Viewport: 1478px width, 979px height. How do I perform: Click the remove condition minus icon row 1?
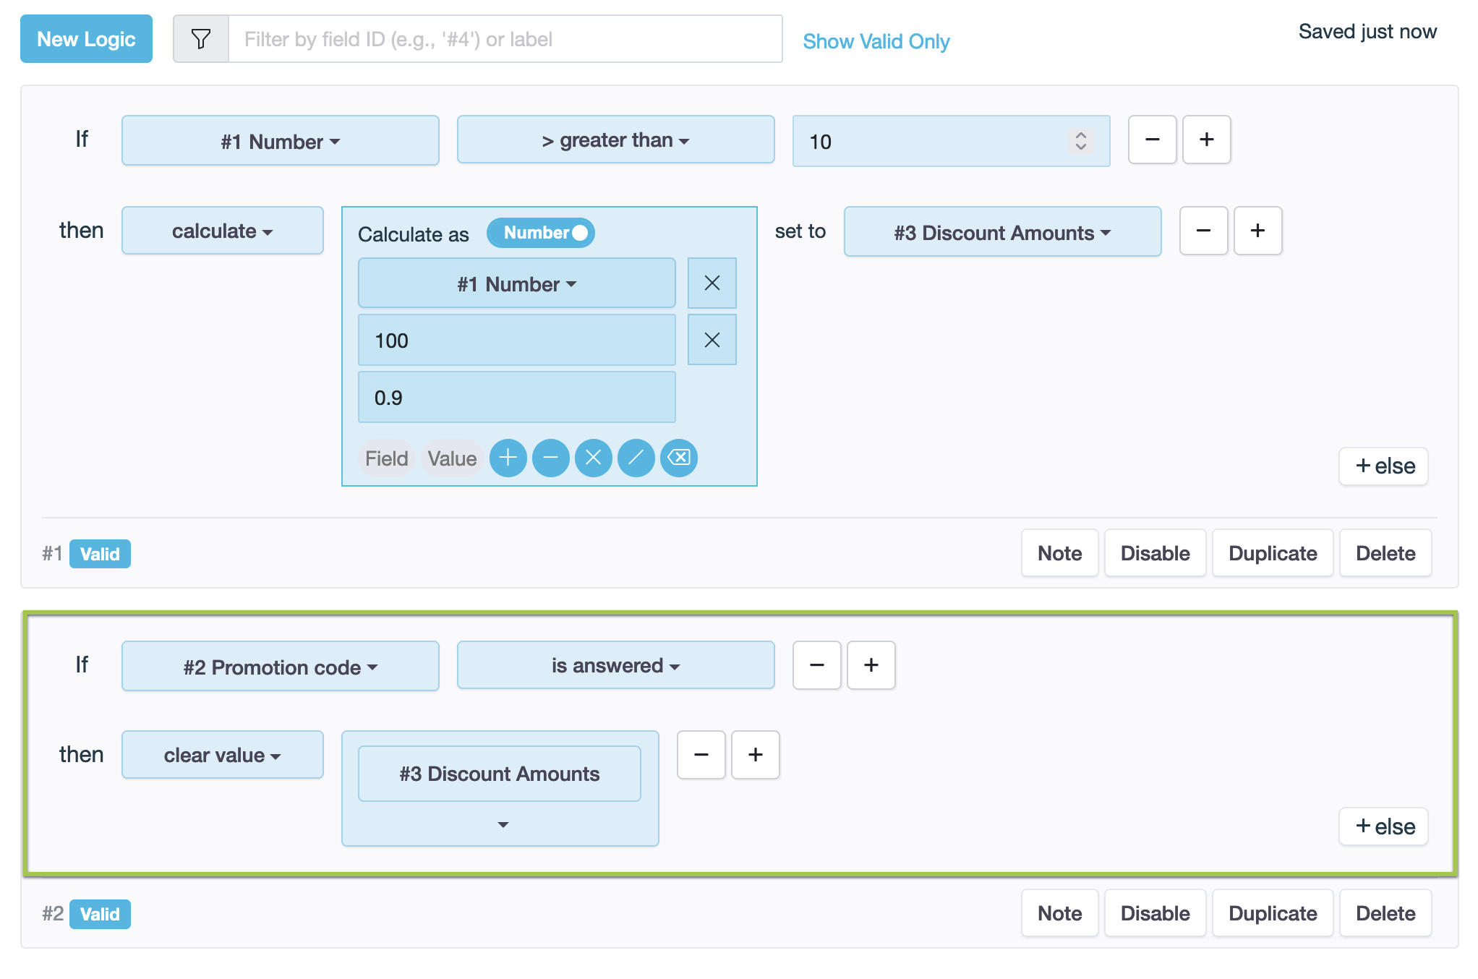1150,140
